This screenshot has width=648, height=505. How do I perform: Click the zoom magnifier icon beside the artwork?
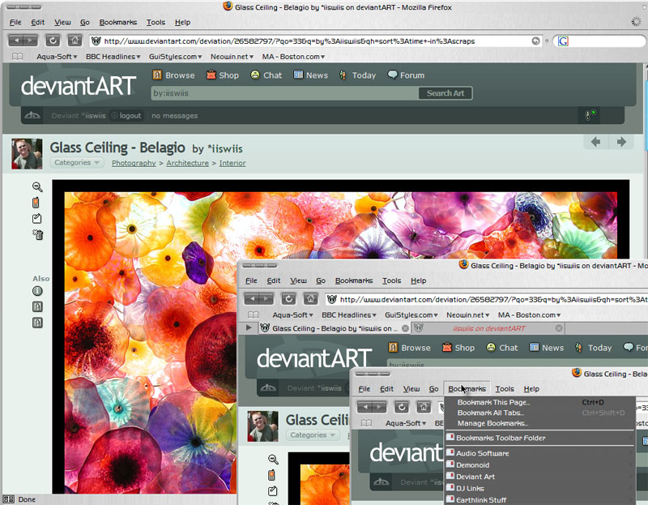point(37,186)
